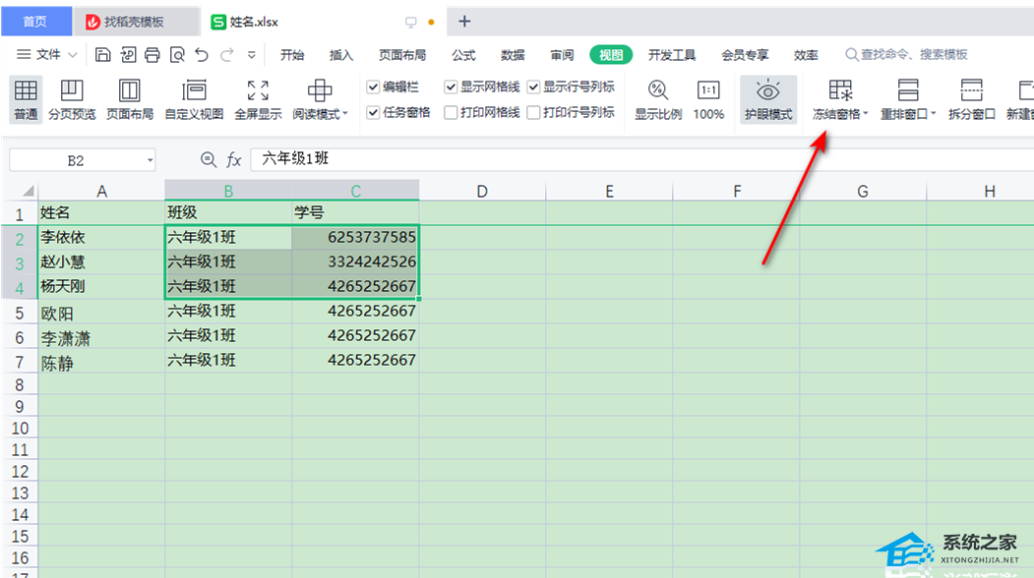Toggle Show Gridlines (显示网格线) checkbox

tap(452, 87)
